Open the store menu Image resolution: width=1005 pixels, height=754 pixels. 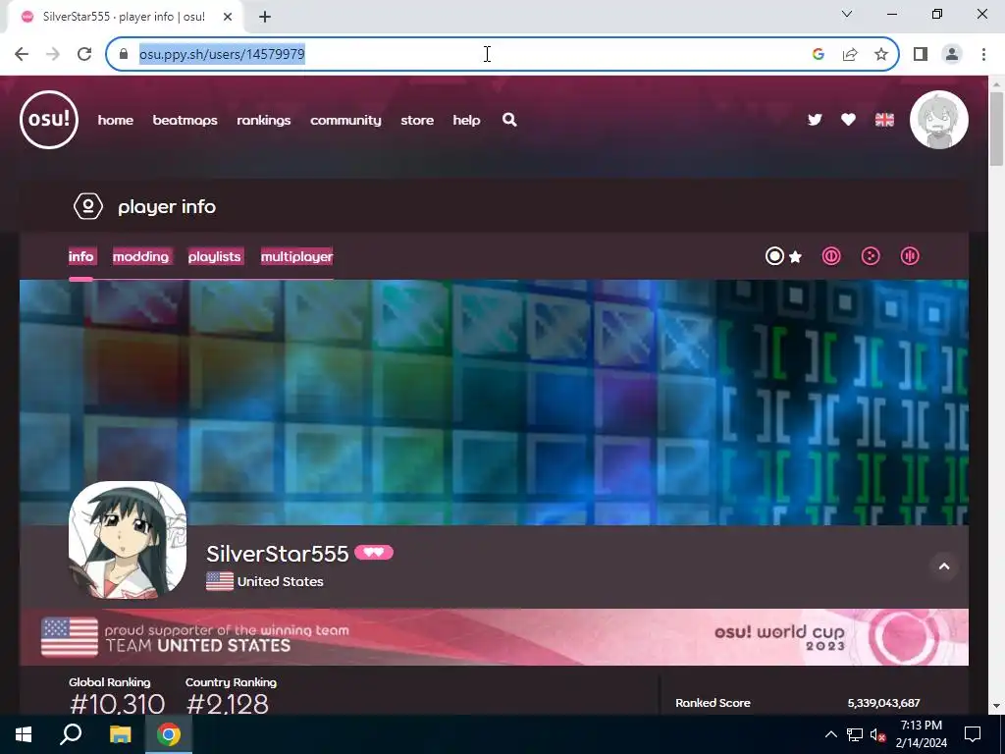417,120
